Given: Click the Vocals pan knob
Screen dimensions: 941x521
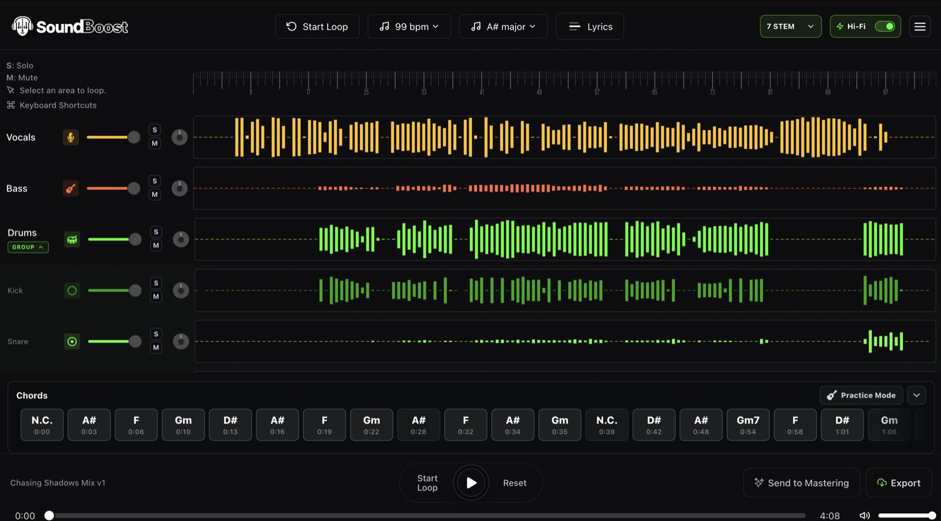Looking at the screenshot, I should click(x=179, y=137).
